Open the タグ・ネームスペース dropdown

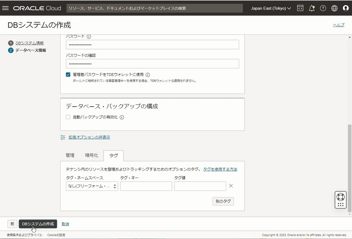tap(92, 186)
